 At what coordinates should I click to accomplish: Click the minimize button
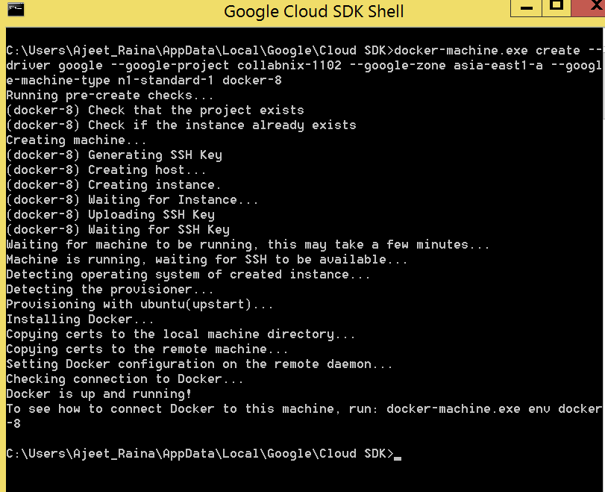tap(527, 9)
